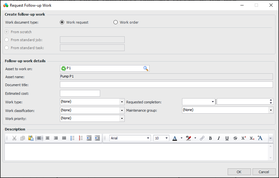Choose the From standard job option

click(x=7, y=40)
